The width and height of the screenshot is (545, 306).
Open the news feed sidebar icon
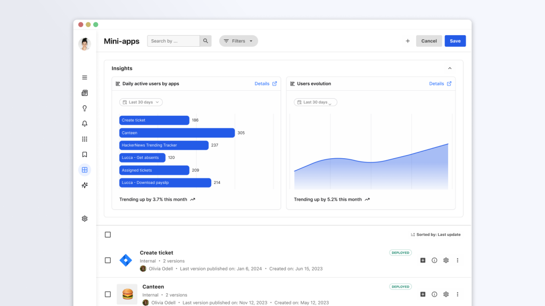coord(85,93)
